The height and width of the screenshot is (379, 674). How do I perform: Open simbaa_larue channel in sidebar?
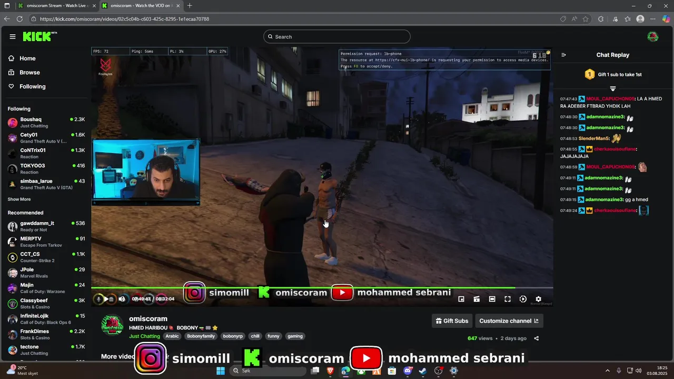pos(46,184)
